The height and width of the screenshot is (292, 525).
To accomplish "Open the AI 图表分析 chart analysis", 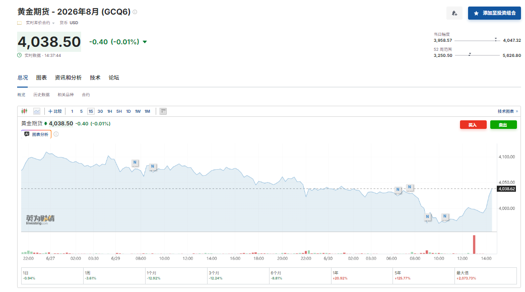I will [x=36, y=134].
